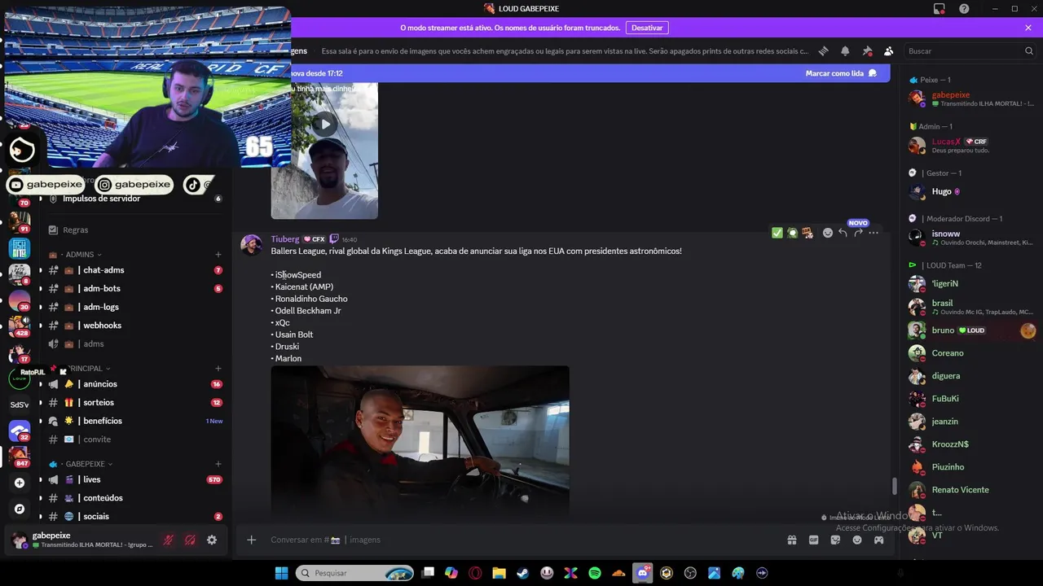Screen dimensions: 1043x586
Task: Open the anúncios channel
Action: (x=134, y=384)
